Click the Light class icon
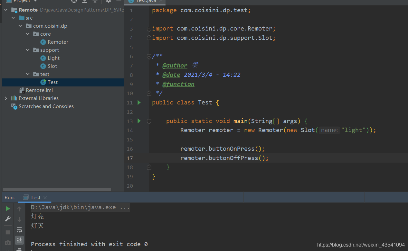This screenshot has width=408, height=251. pyautogui.click(x=43, y=58)
